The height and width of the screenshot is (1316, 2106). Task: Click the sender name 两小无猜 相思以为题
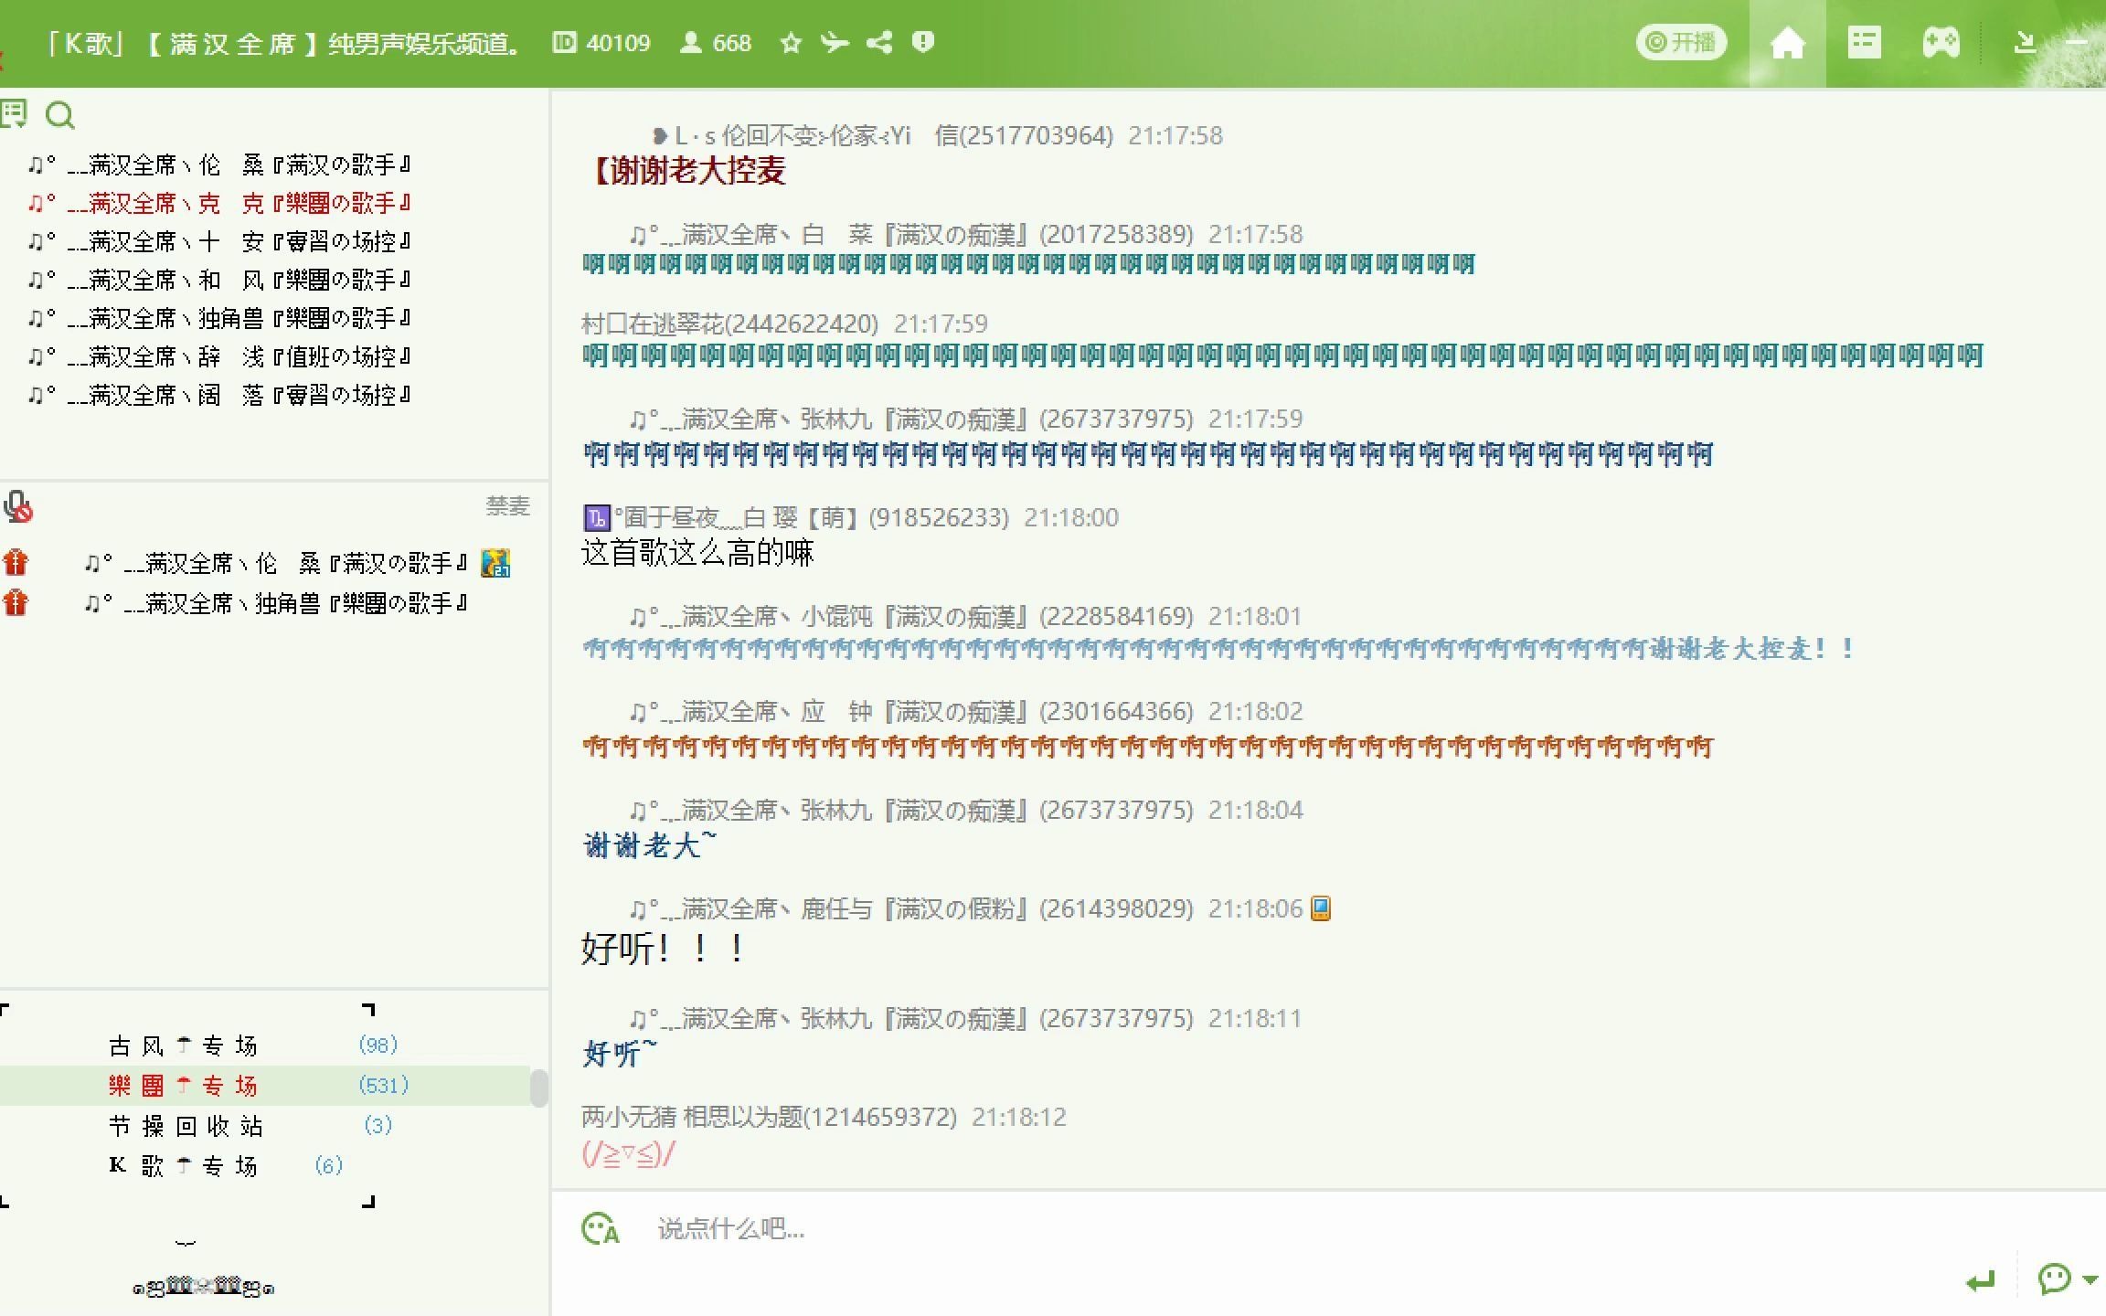tap(769, 1117)
